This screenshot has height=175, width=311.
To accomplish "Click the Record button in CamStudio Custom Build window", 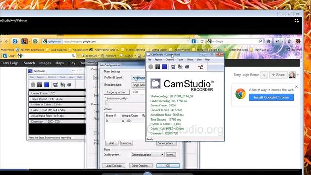I will (151, 67).
